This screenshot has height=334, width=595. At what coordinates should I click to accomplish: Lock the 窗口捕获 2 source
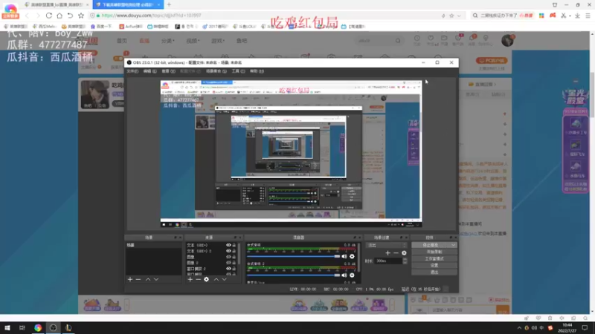[x=234, y=269]
